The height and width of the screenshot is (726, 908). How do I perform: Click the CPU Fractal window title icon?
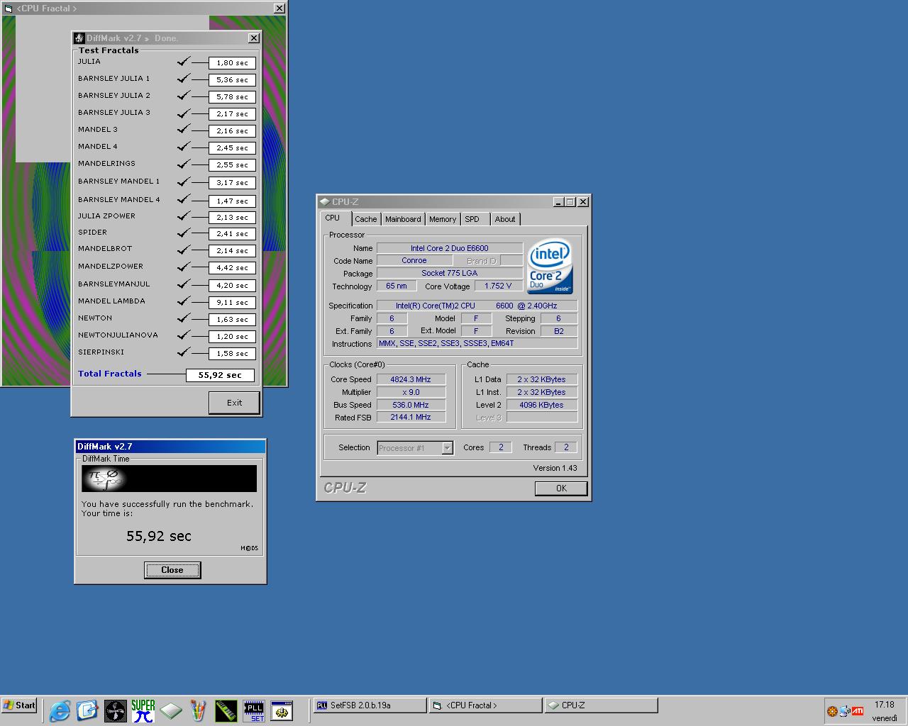click(9, 9)
